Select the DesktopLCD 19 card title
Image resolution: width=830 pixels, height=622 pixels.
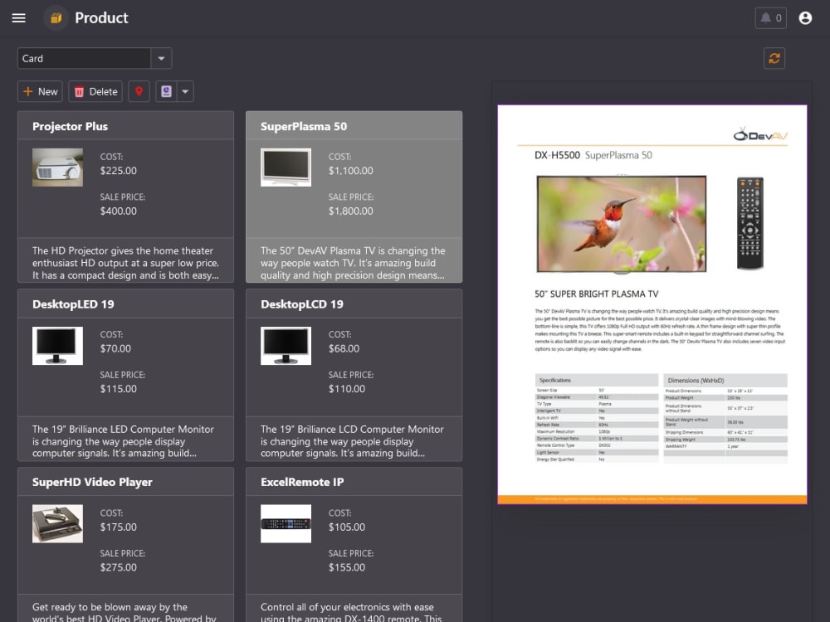click(x=302, y=304)
